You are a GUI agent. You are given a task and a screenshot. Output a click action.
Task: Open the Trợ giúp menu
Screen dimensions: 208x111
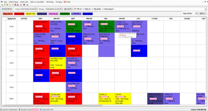(59, 2)
